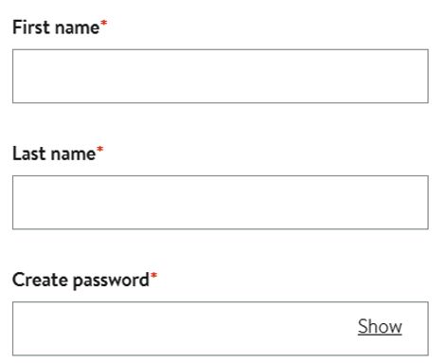Select the required First name textbox

(221, 76)
